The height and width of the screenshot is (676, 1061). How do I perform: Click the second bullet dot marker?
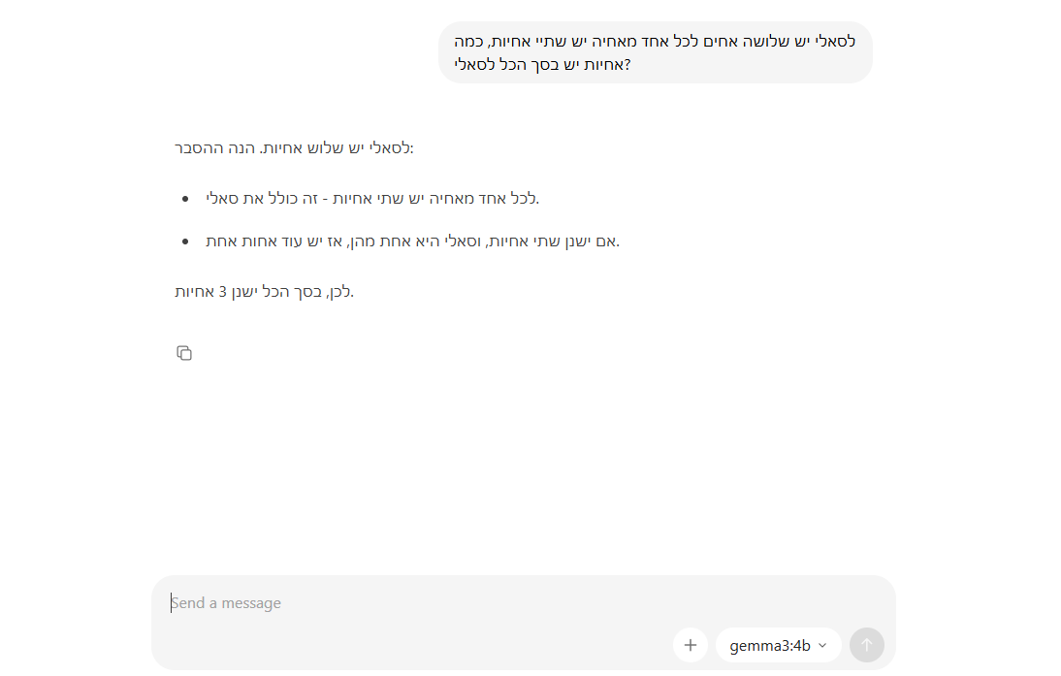coord(185,241)
